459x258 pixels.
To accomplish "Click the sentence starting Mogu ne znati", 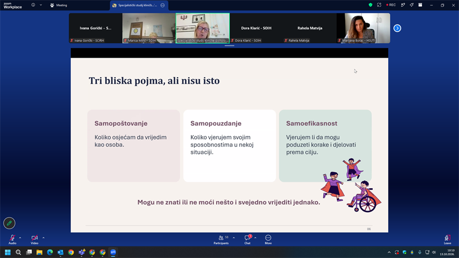I will pos(228,202).
